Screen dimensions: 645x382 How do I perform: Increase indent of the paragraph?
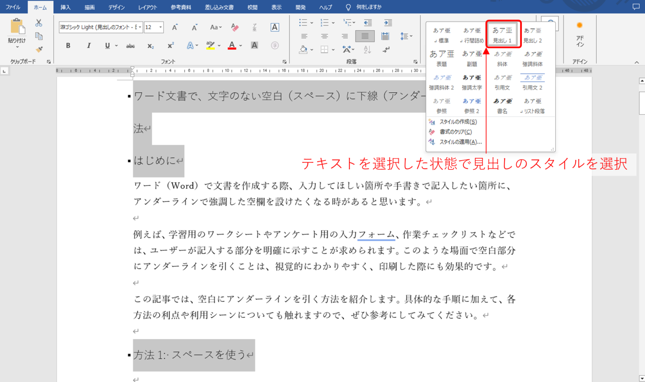[388, 23]
